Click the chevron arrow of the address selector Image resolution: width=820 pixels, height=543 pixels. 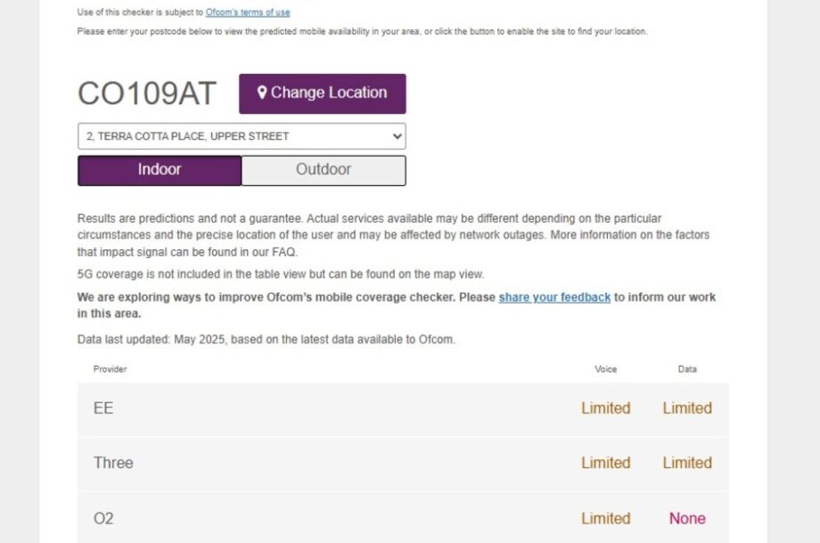pyautogui.click(x=397, y=136)
